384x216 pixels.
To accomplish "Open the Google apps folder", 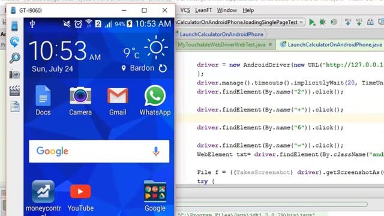I will 155,196.
